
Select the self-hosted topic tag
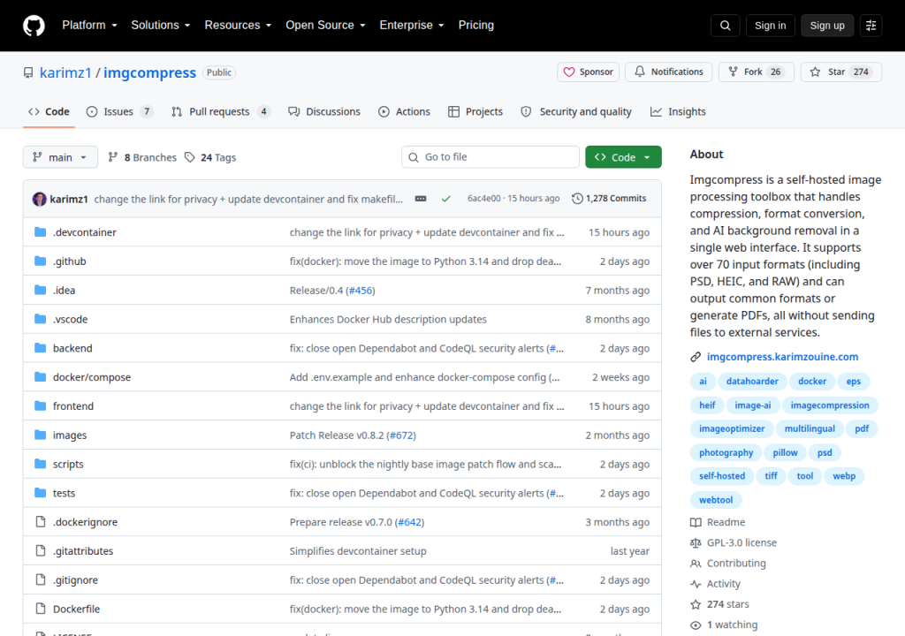tap(722, 476)
